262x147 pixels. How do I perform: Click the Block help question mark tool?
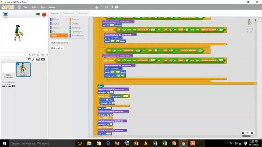[x=117, y=7]
